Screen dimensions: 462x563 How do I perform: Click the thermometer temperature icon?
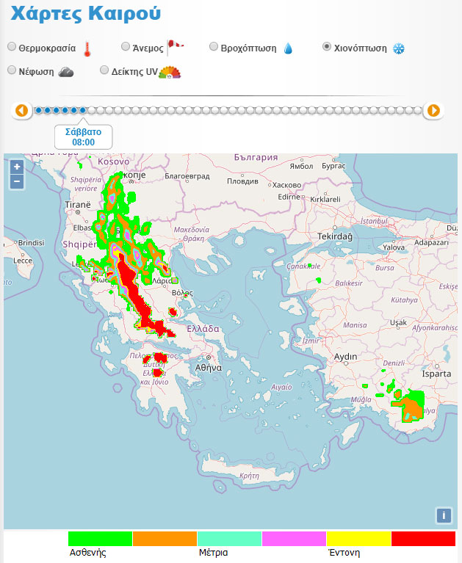[x=87, y=49]
